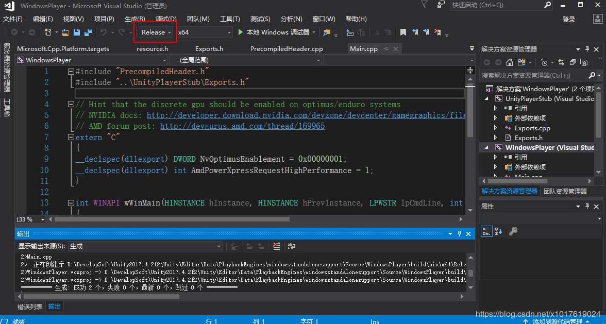The image size is (606, 324).
Task: Click the Alphabetical sort icon in Properties
Action: pyautogui.click(x=498, y=231)
